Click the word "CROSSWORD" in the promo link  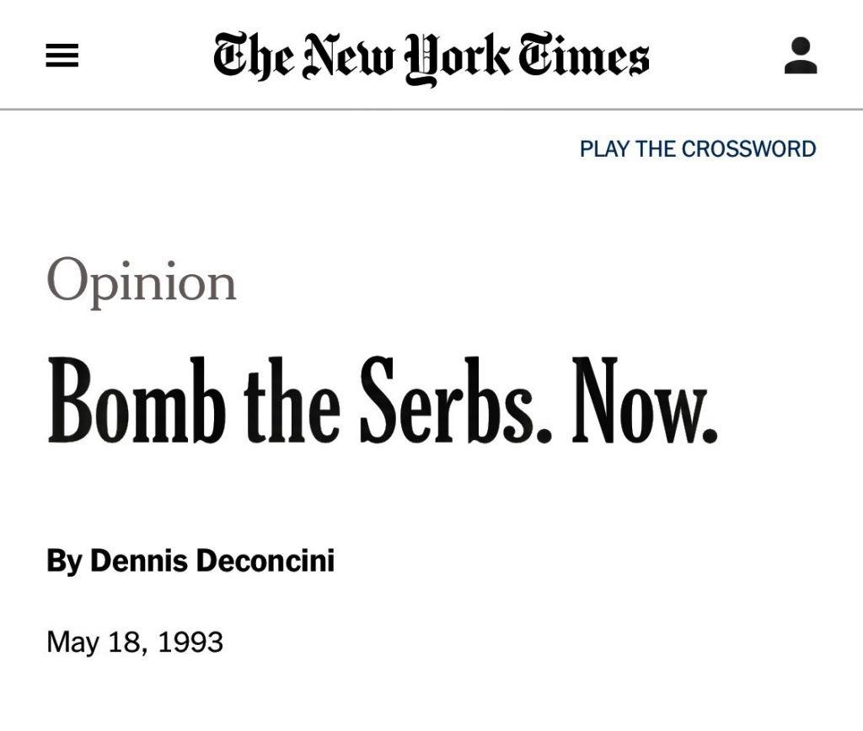(x=748, y=149)
